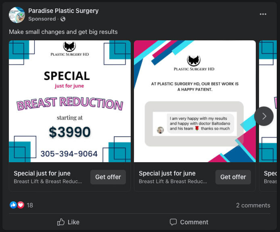Click the Comment speech bubble button
This screenshot has height=232, width=280.
189,222
